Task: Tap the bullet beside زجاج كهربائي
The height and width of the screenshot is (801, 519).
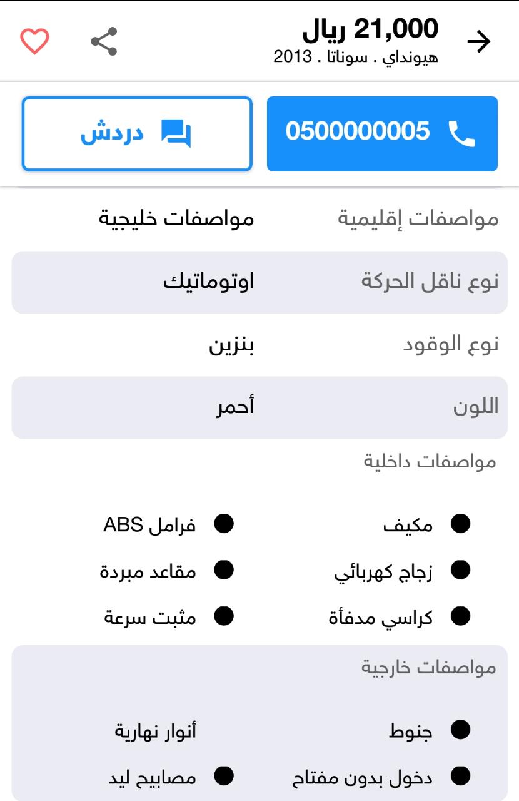Action: [x=460, y=571]
